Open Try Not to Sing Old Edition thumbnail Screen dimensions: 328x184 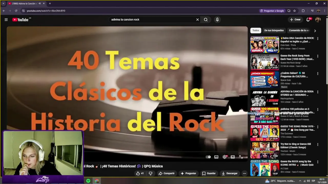click(x=265, y=150)
